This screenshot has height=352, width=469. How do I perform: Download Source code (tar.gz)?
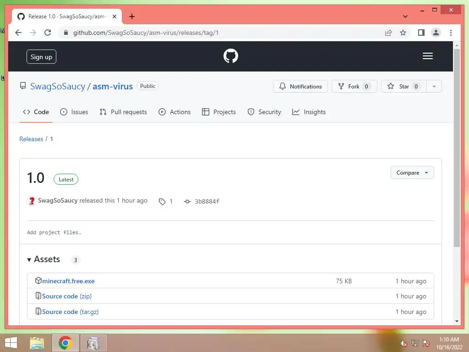point(70,312)
